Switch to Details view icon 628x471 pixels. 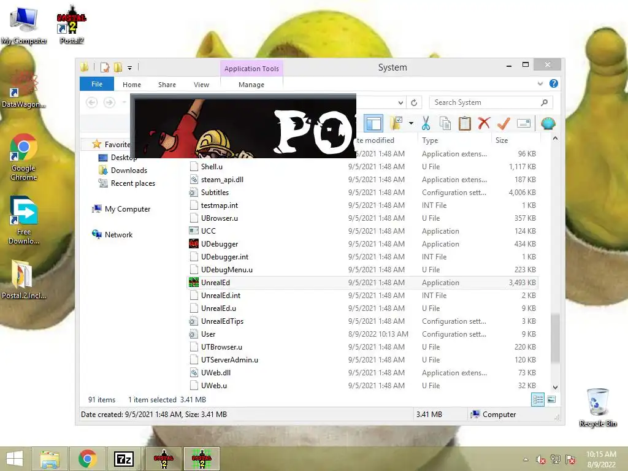538,399
